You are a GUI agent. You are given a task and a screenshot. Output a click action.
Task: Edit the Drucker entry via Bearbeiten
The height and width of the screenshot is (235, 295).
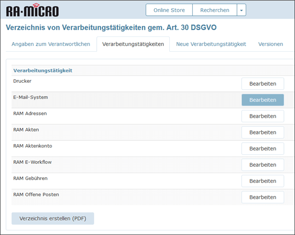tap(262, 84)
